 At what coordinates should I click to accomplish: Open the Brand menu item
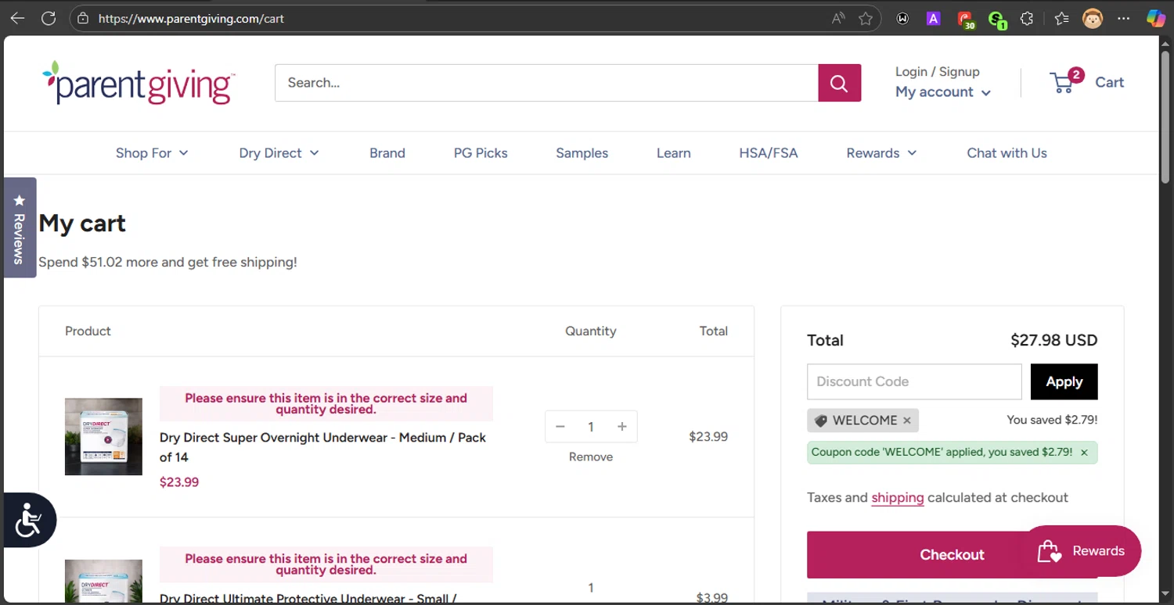[387, 153]
